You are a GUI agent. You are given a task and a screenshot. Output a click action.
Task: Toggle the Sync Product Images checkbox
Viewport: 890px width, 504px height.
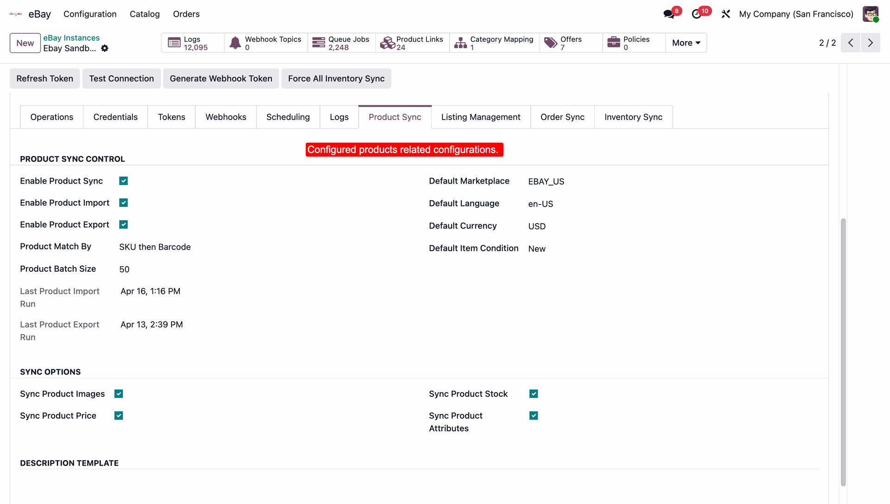(x=119, y=394)
